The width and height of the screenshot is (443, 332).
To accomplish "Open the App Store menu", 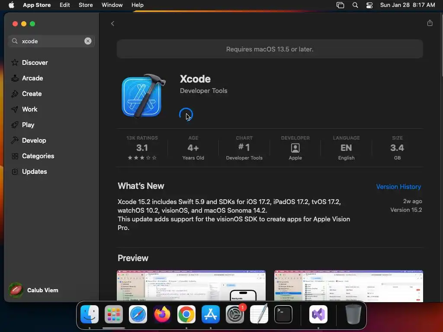I will (37, 5).
